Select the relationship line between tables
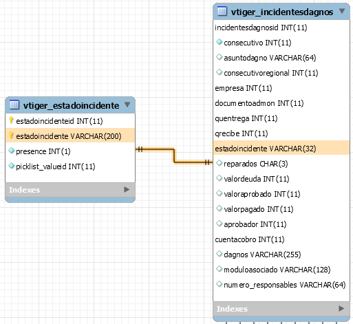Screen dimensions: 353x324 click(x=174, y=155)
